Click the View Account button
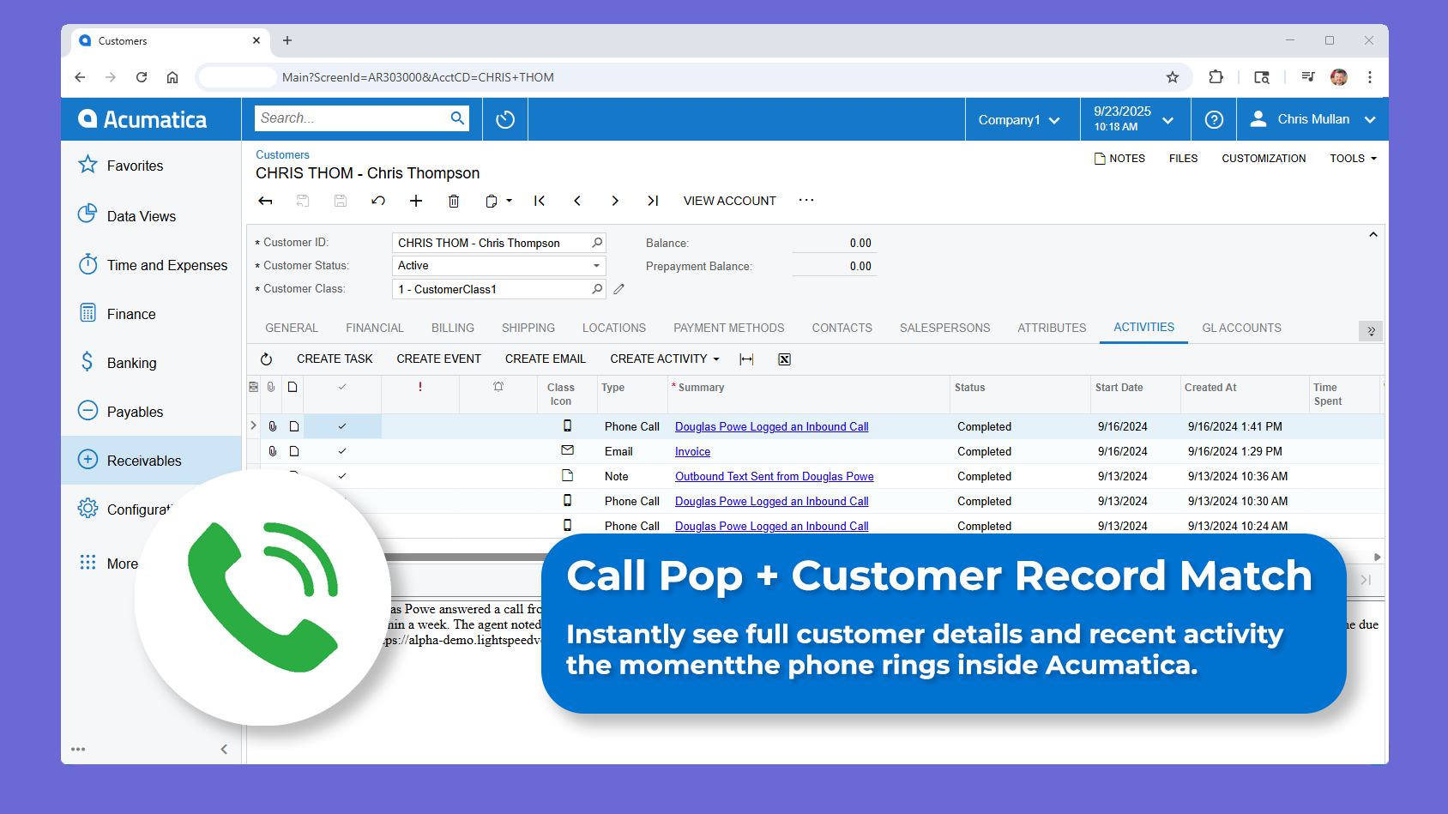The width and height of the screenshot is (1448, 814). click(728, 200)
